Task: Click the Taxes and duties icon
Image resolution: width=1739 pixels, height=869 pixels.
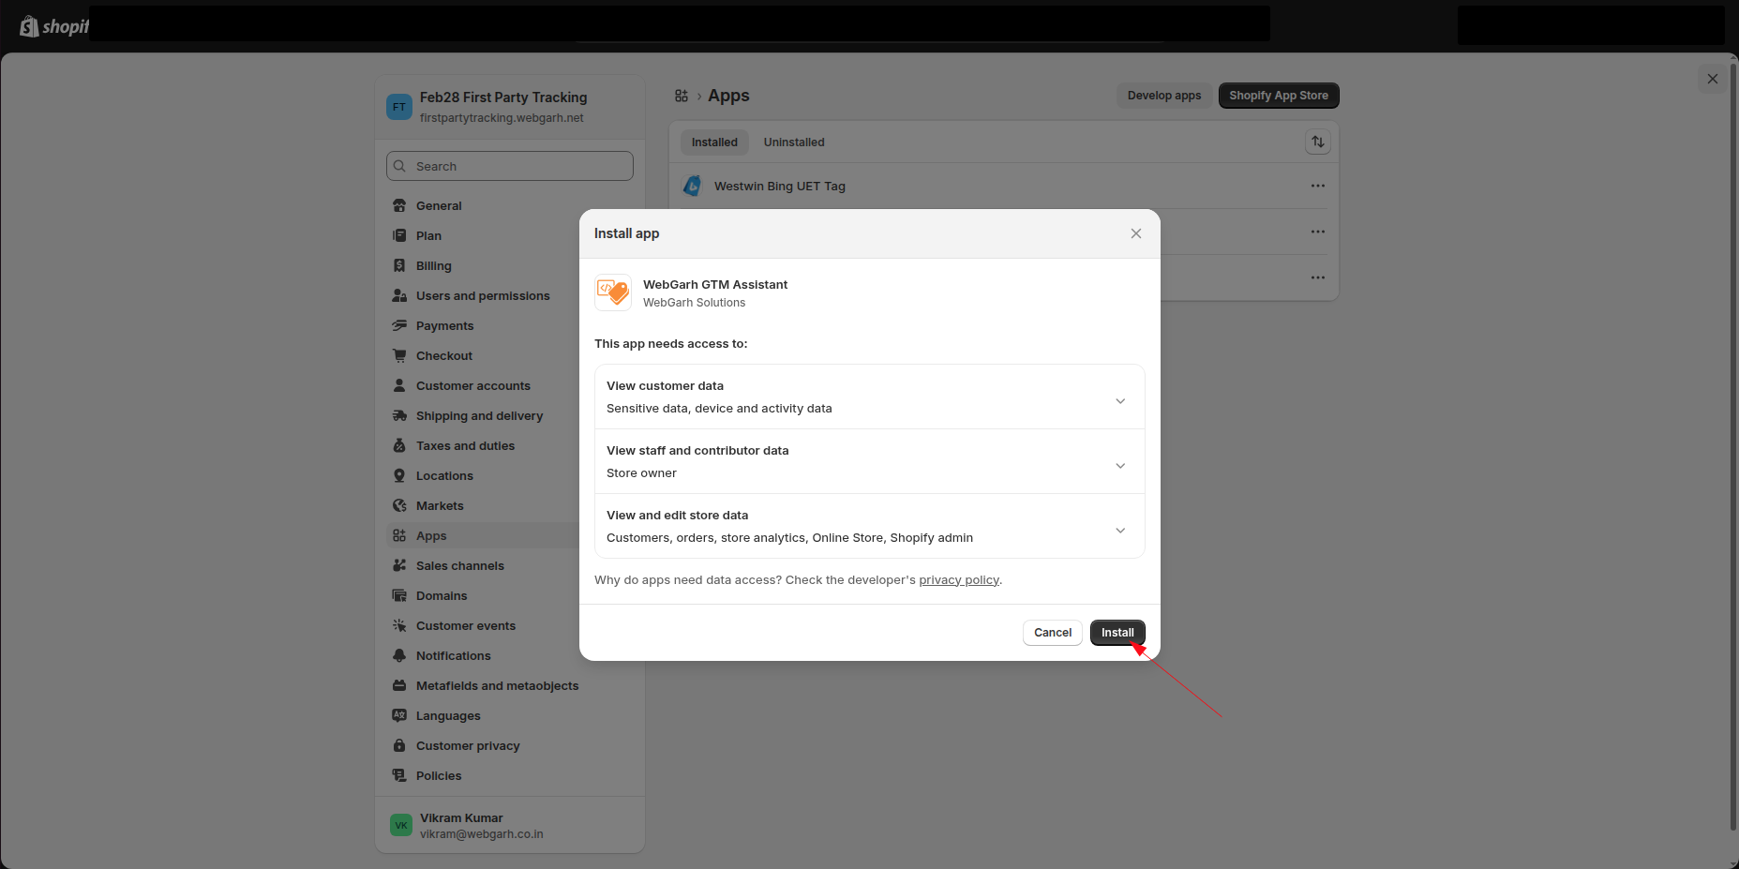Action: pyautogui.click(x=399, y=445)
